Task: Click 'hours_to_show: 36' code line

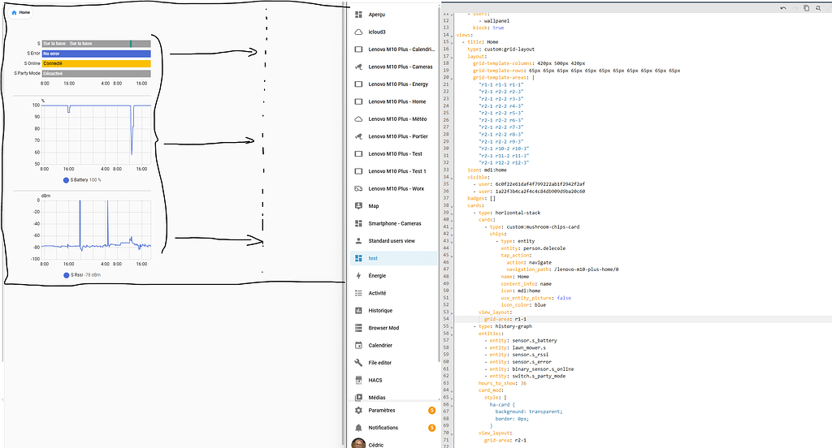Action: click(x=502, y=383)
